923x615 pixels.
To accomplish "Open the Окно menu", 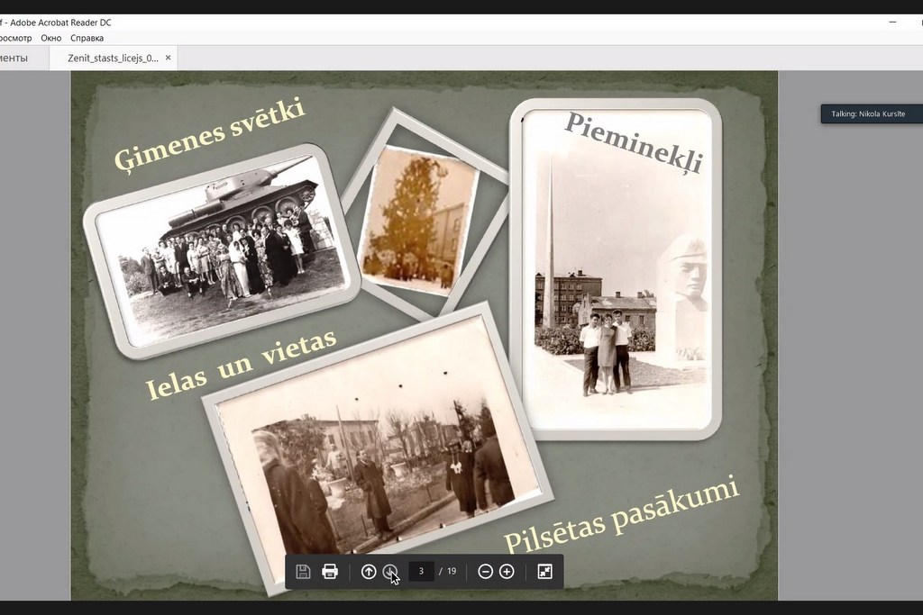I will pos(51,38).
